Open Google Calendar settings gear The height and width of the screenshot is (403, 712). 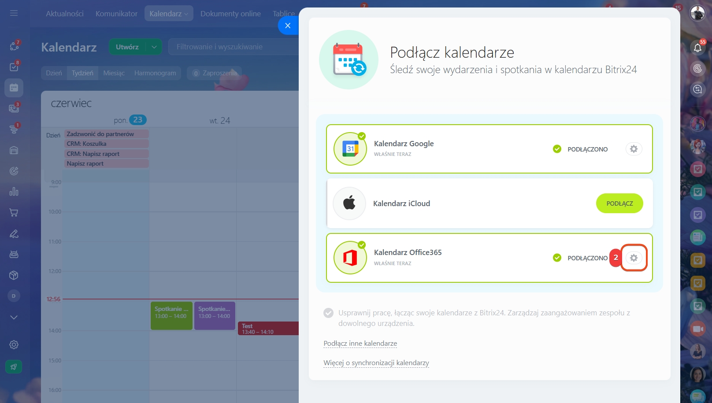tap(634, 149)
